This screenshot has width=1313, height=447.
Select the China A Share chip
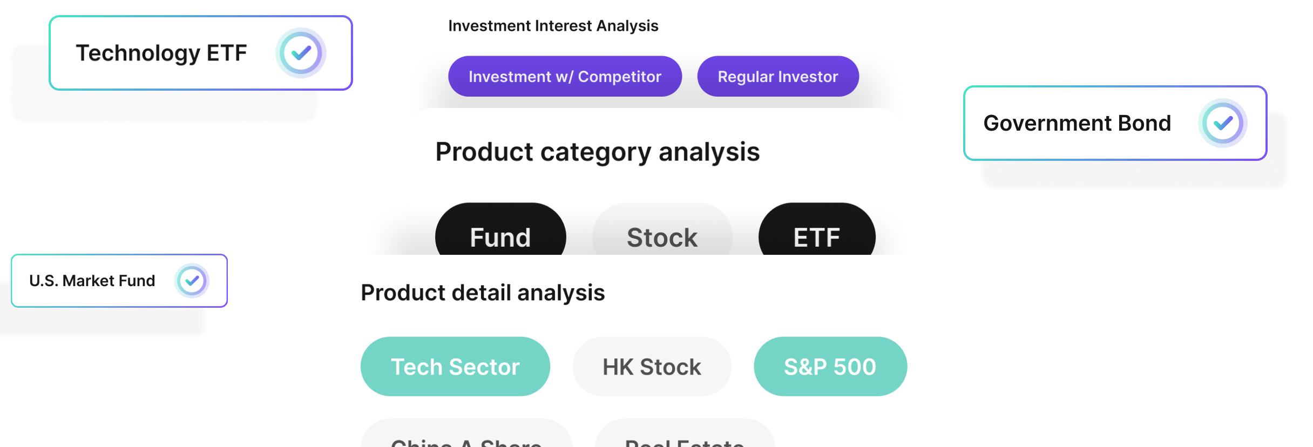[x=466, y=433]
